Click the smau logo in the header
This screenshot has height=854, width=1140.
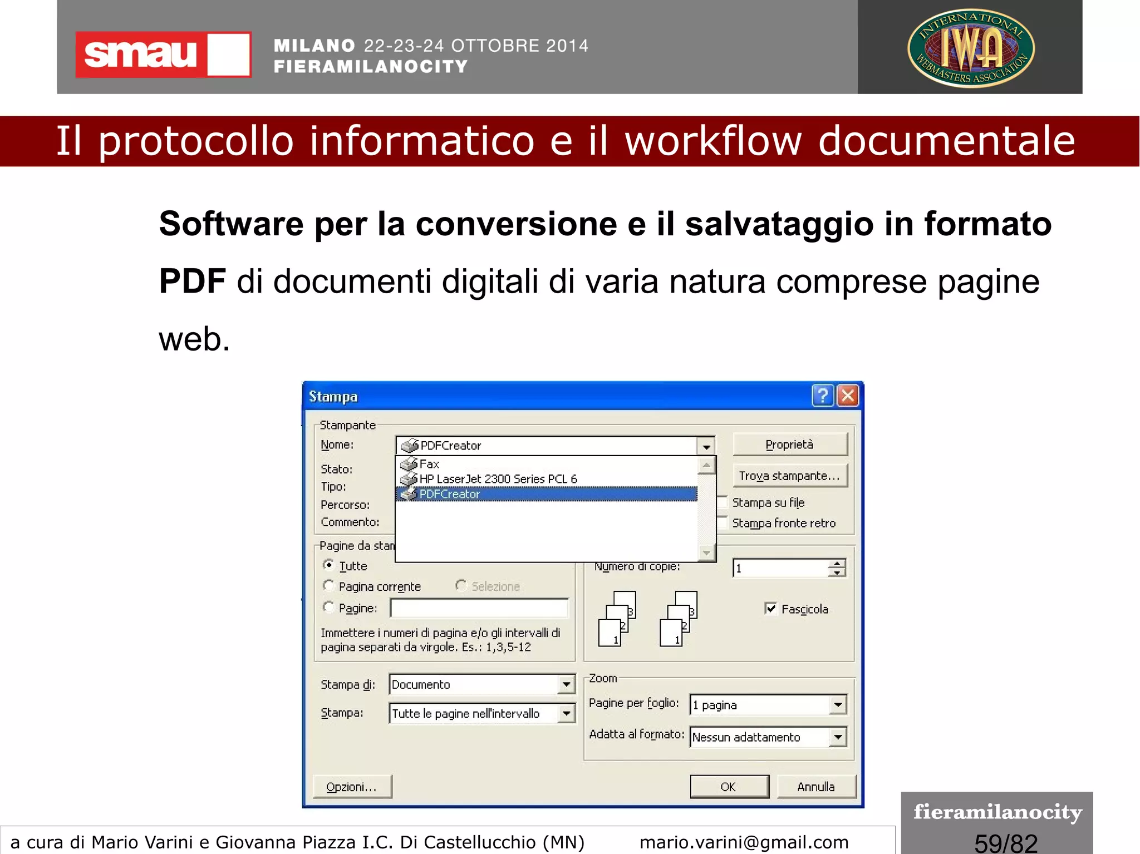tap(163, 54)
